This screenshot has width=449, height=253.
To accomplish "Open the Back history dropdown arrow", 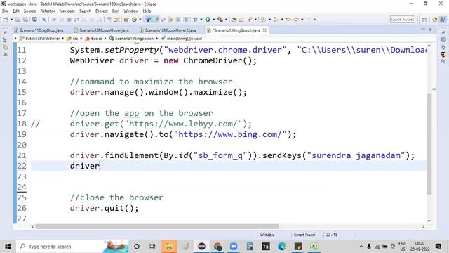I will (302, 20).
